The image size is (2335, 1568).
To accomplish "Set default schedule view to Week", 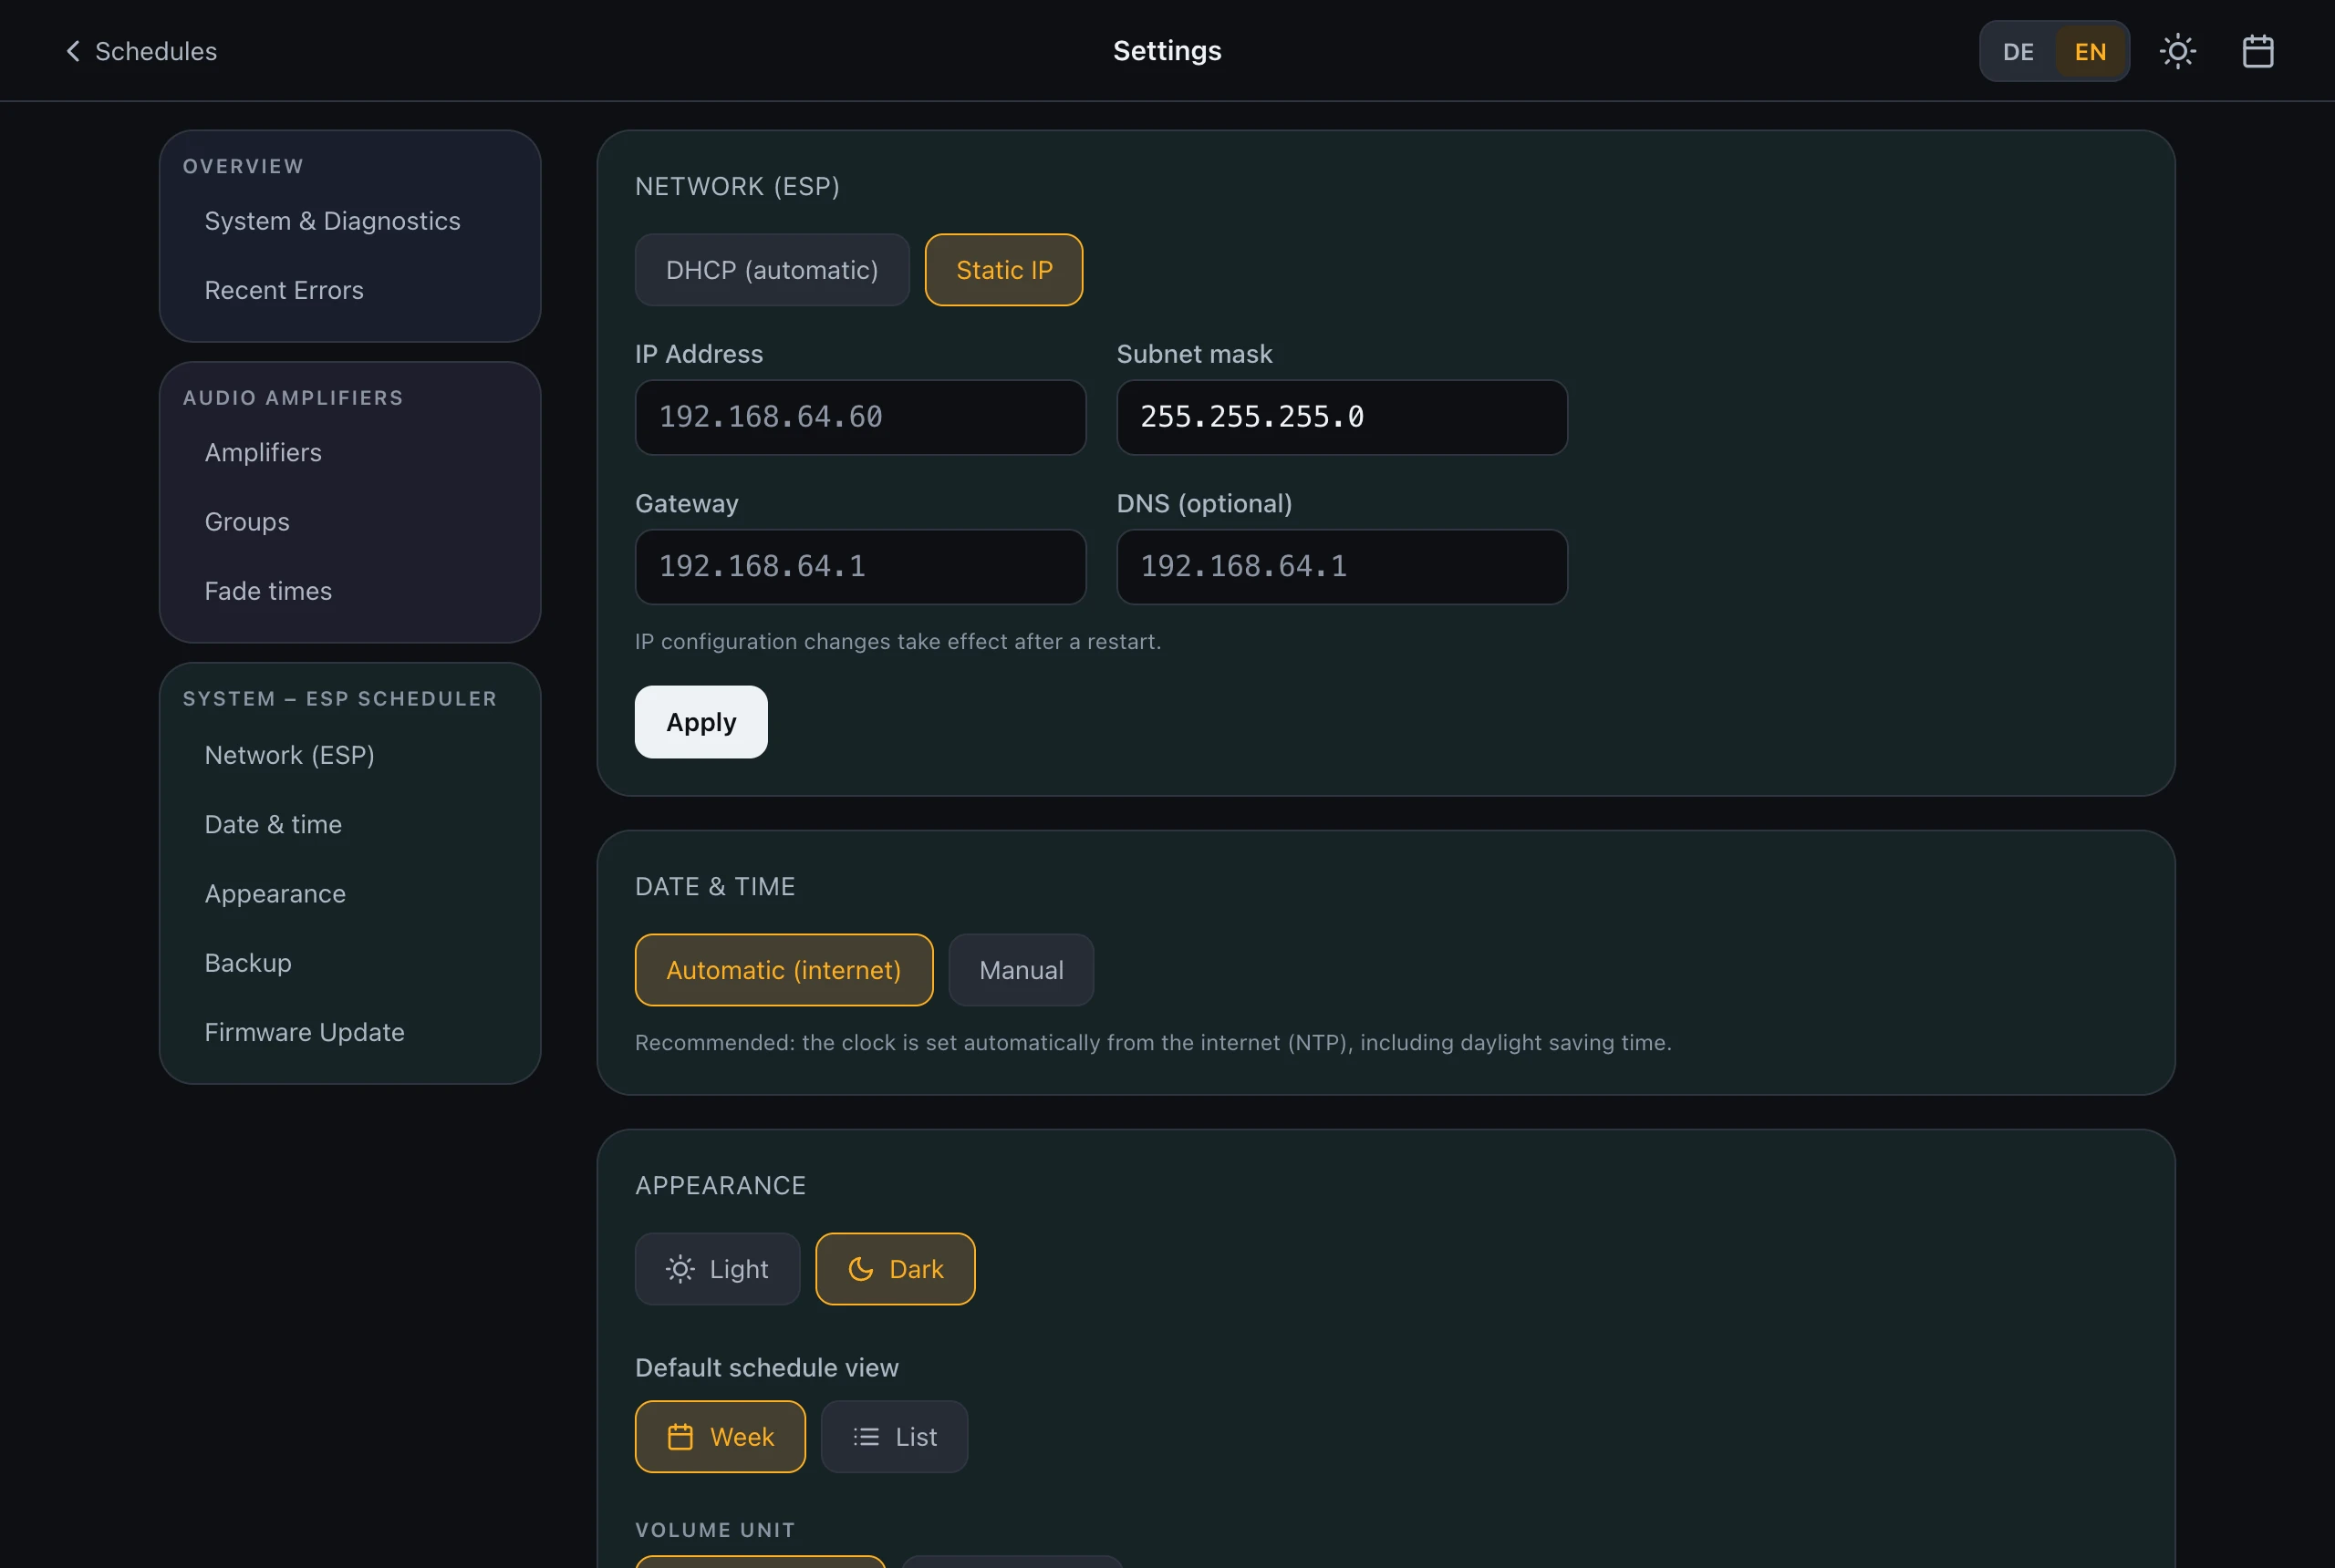I will coord(720,1437).
